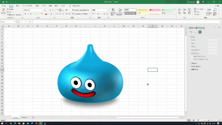Screen dimensions: 222x125
Task: Open Sort and Filter (並べ替えとフィルター)
Action: [209, 12]
